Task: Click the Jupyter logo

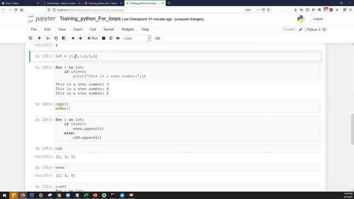Action: point(42,19)
